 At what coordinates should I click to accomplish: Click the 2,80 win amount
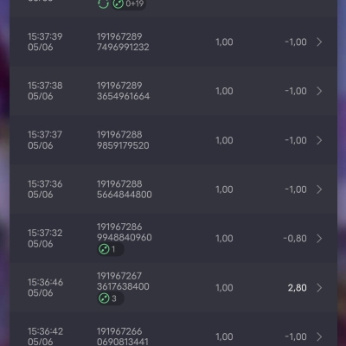tap(297, 288)
